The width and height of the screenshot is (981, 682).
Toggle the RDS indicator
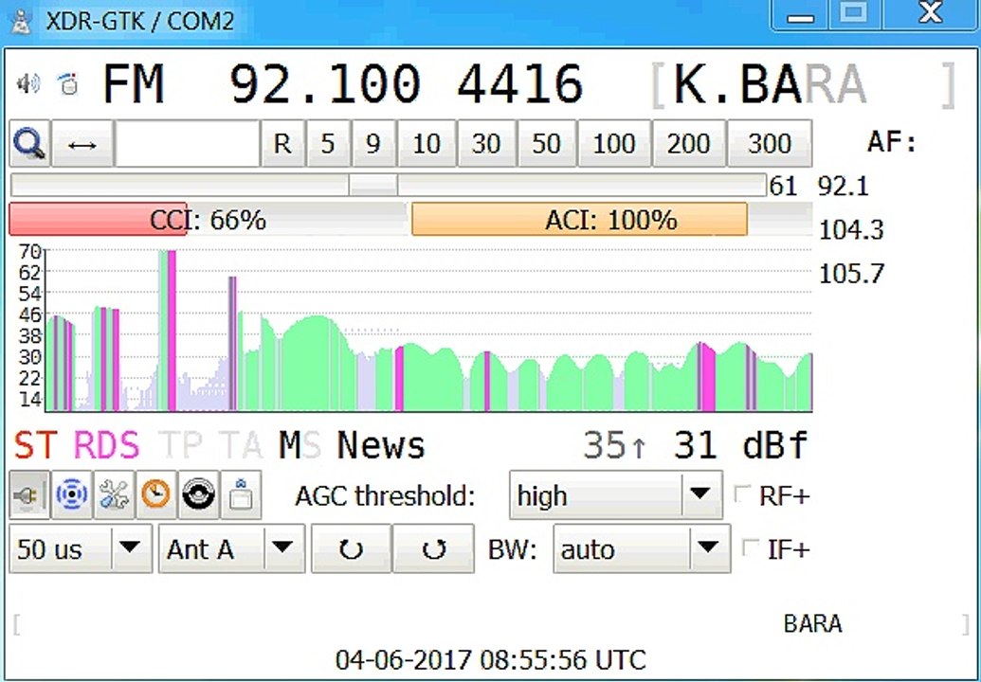tap(106, 445)
